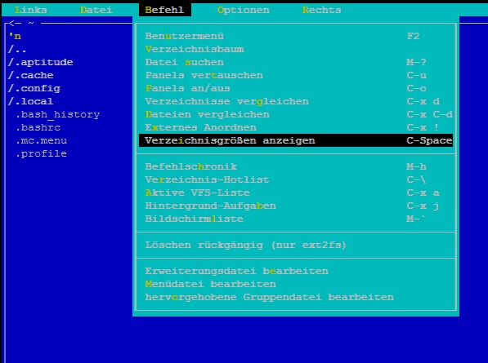The height and width of the screenshot is (363, 488).
Task: Select the .bash_history file
Action: [58, 114]
